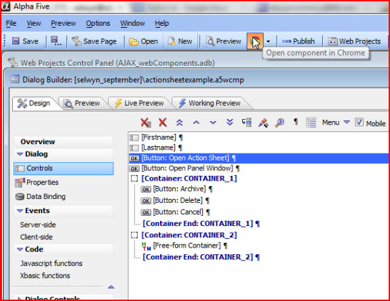
Task: Click Open component in Chrome icon
Action: tap(255, 41)
